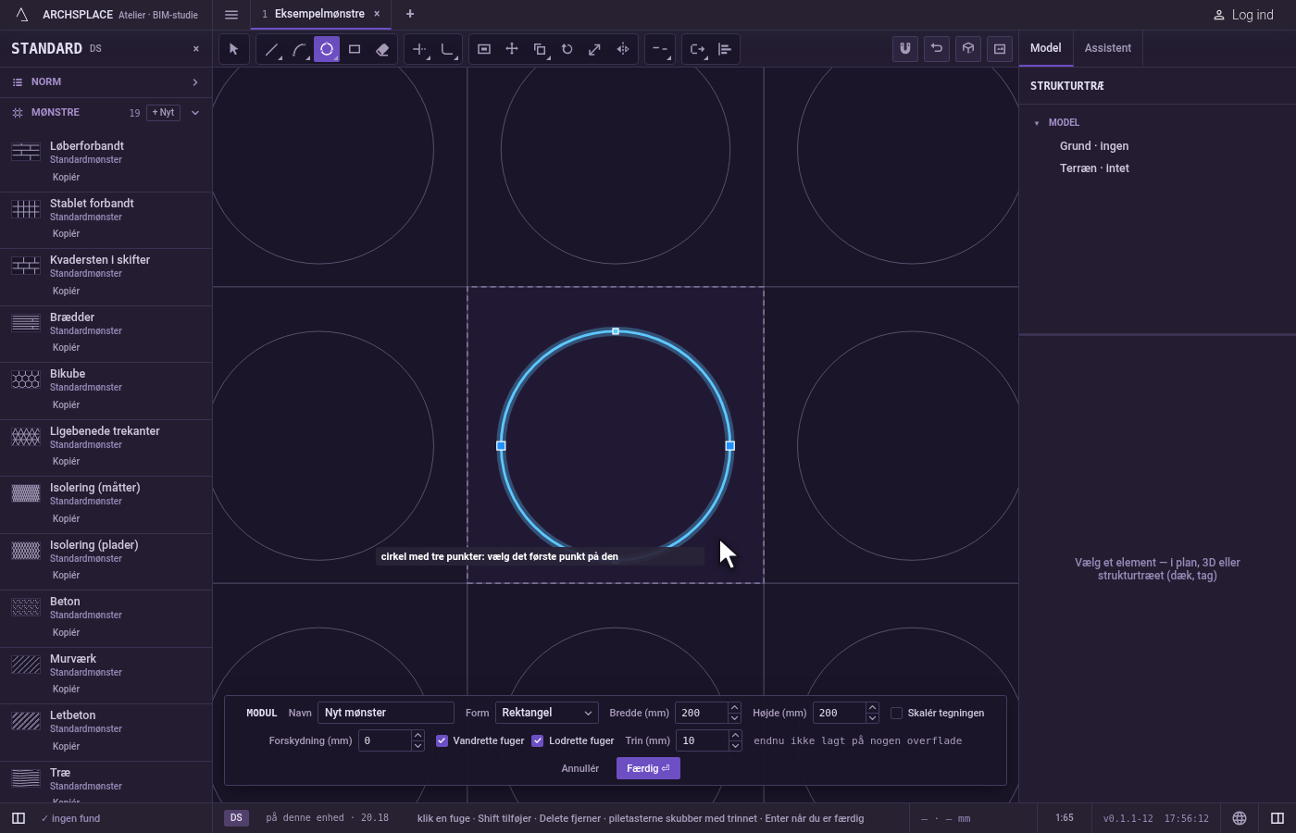
Task: Activate the Rotate tool
Action: pos(567,49)
